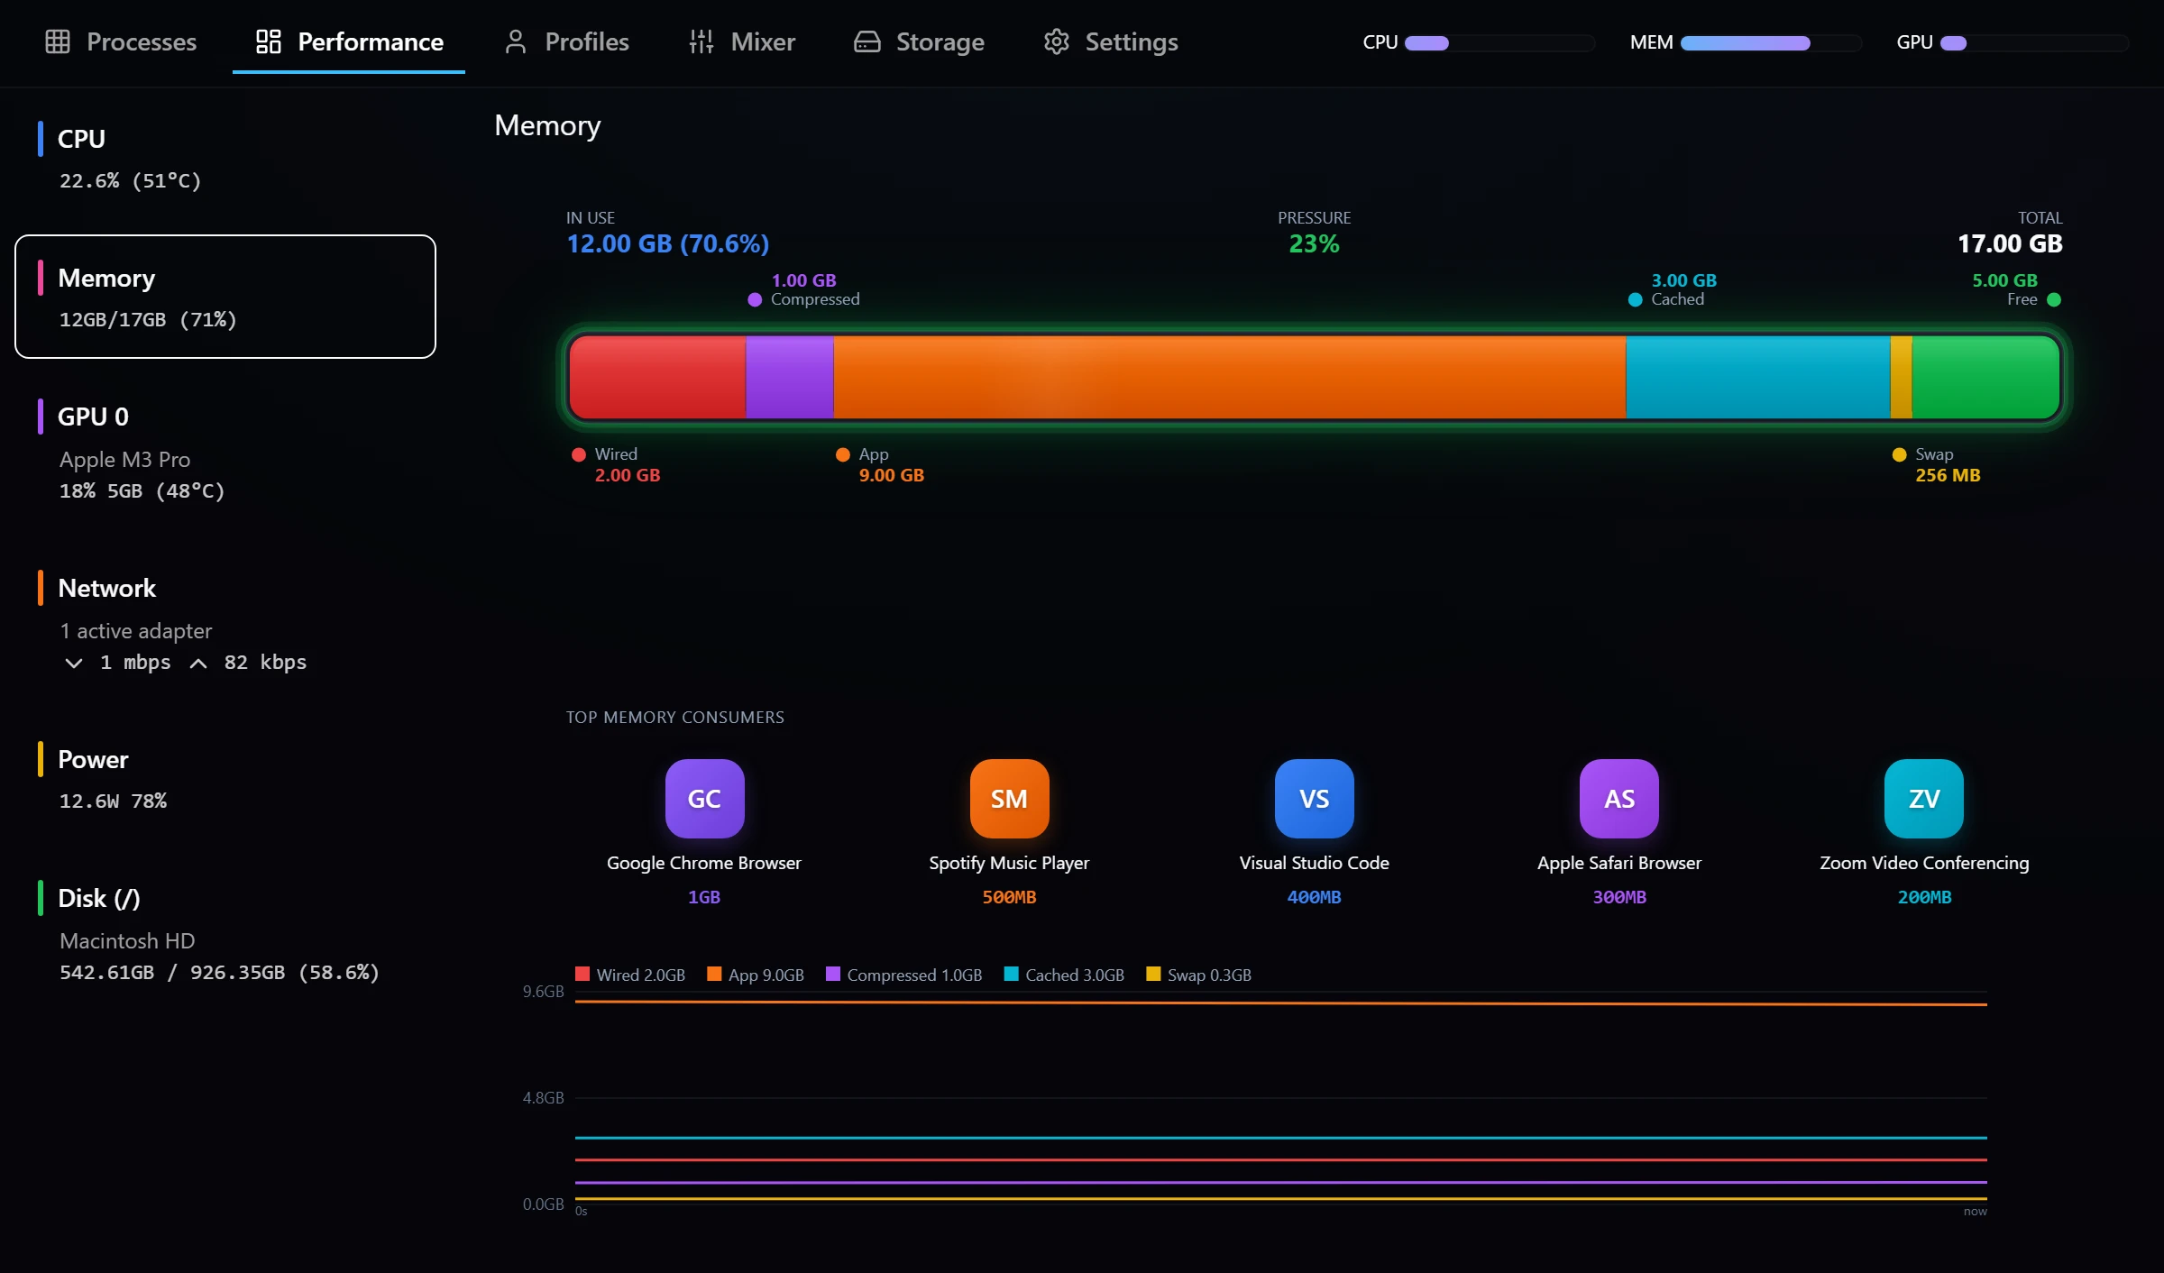Image resolution: width=2164 pixels, height=1273 pixels.
Task: Click the Storage drive icon
Action: (x=867, y=41)
